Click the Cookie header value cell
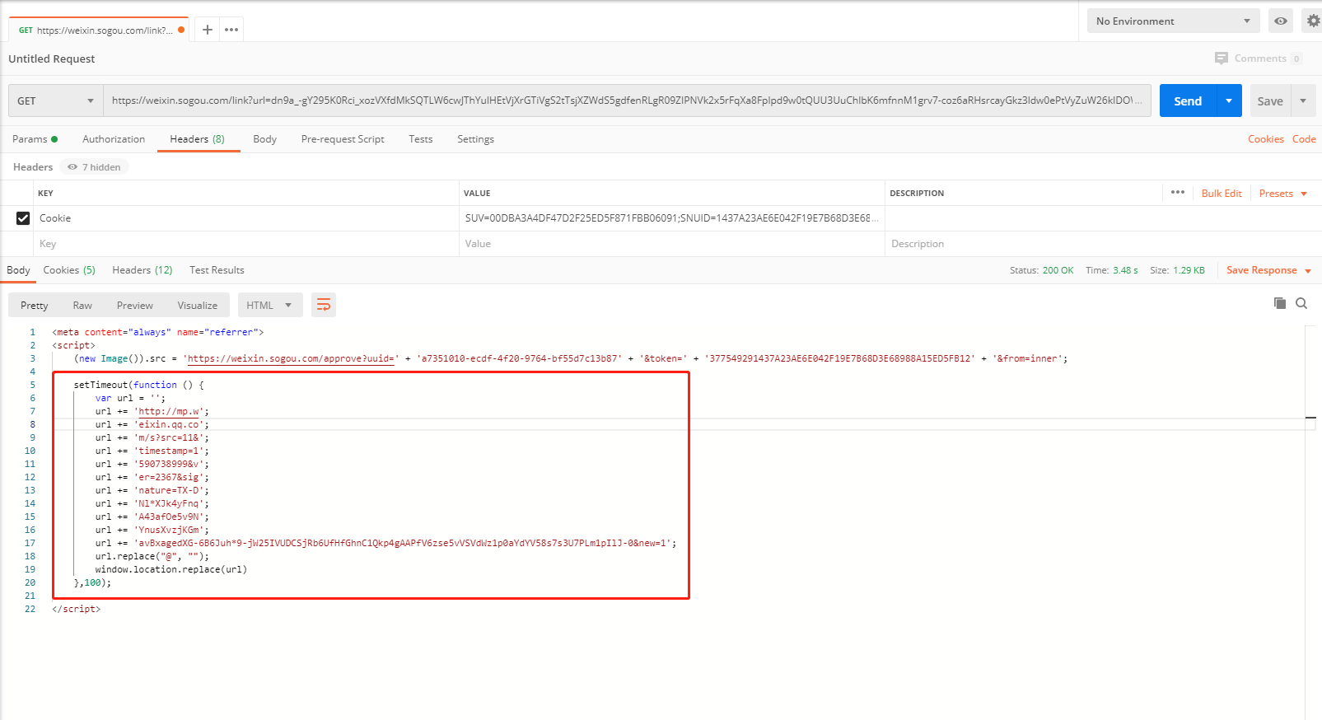This screenshot has width=1322, height=720. [671, 218]
